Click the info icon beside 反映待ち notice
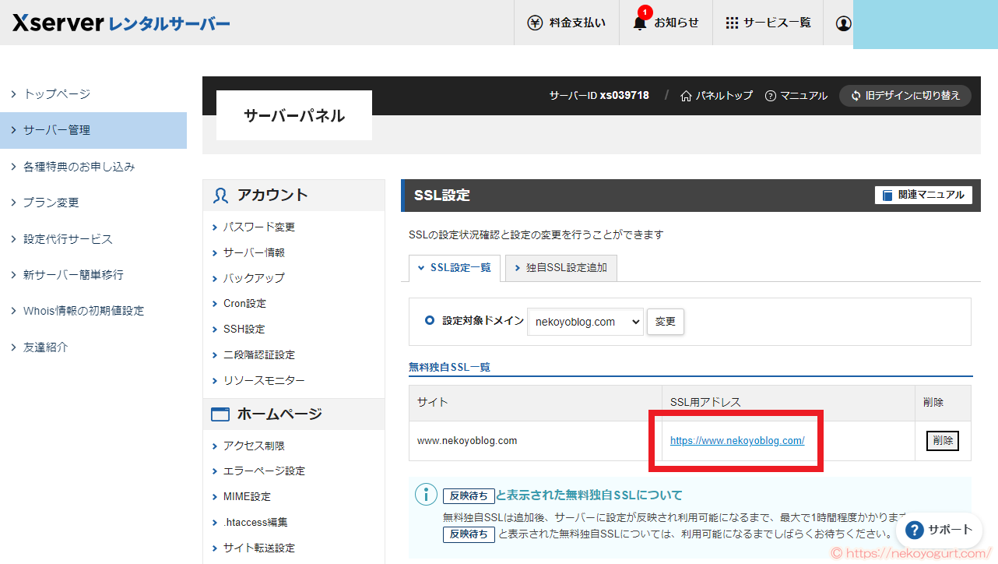Screen dimensions: 998x564 tap(425, 494)
